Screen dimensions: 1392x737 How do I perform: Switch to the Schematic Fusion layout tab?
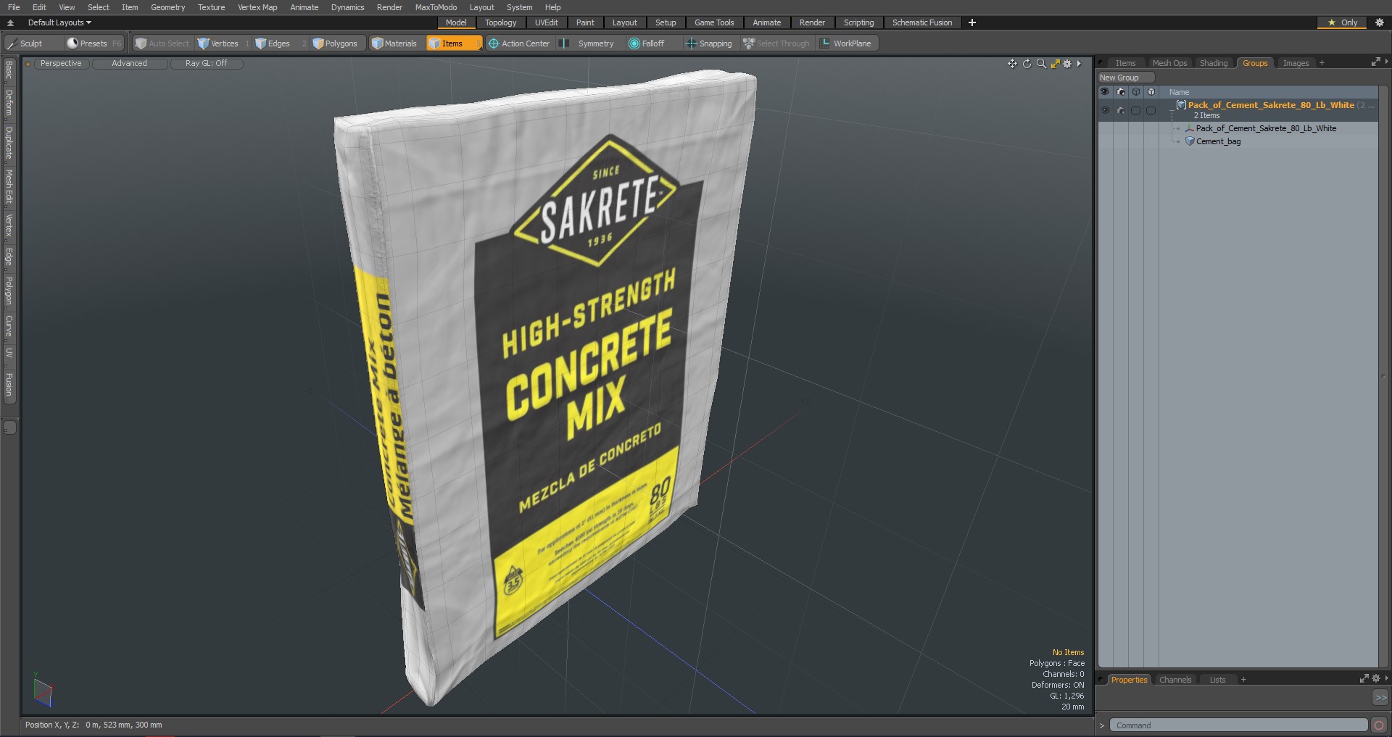point(922,22)
